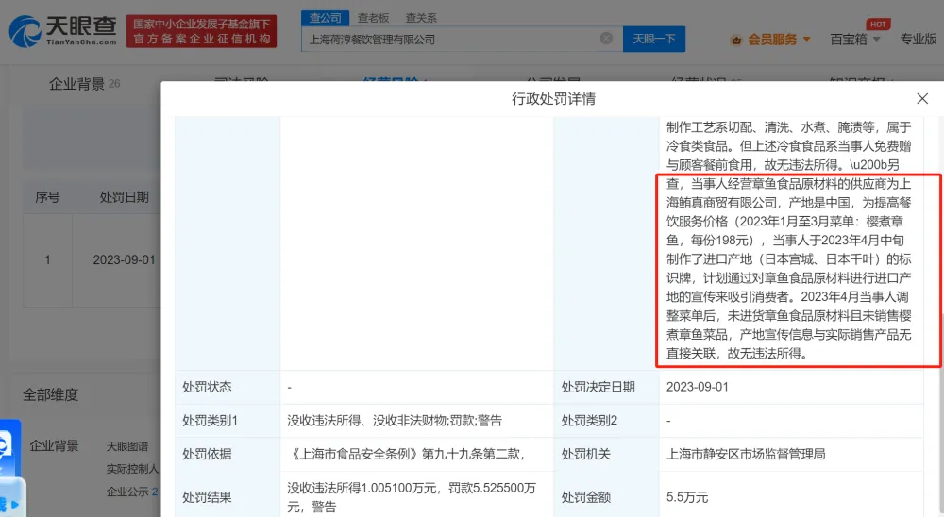Screen dimensions: 944x517
Task: Click the 处罚日期 column header
Action: point(124,197)
